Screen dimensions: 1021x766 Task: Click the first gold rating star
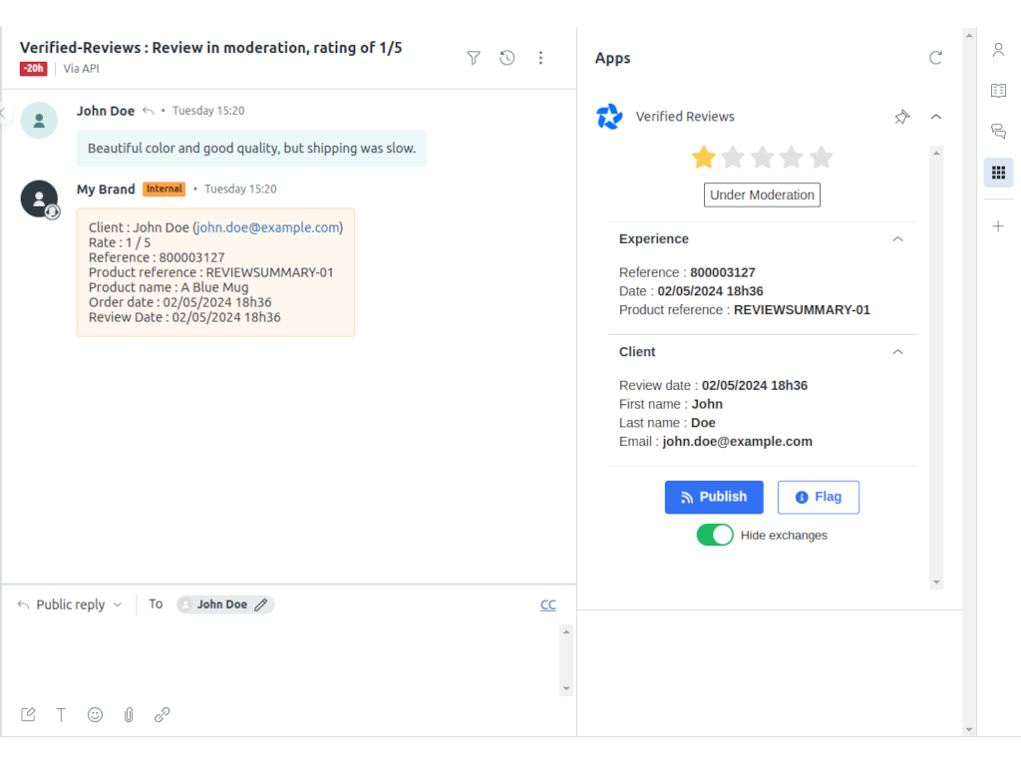click(704, 158)
